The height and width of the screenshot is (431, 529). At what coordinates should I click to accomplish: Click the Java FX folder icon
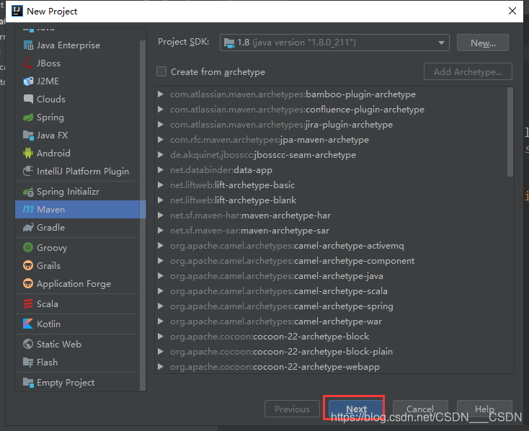(x=28, y=135)
